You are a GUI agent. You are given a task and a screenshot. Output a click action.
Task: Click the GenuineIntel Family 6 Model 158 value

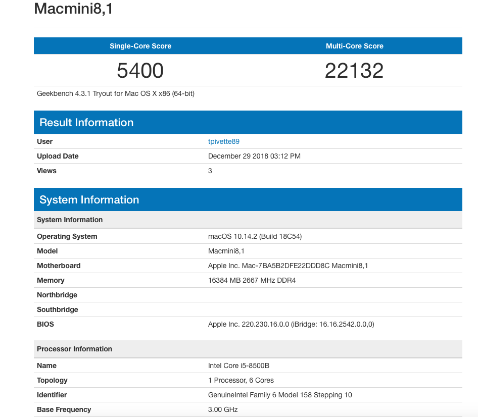pos(280,395)
